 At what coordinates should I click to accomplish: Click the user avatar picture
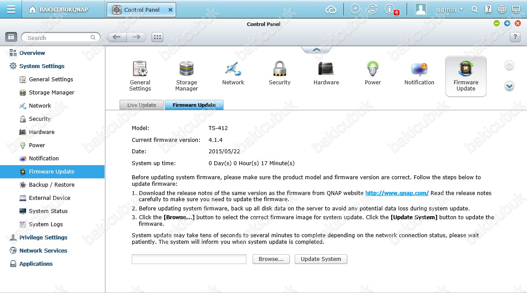tap(421, 9)
